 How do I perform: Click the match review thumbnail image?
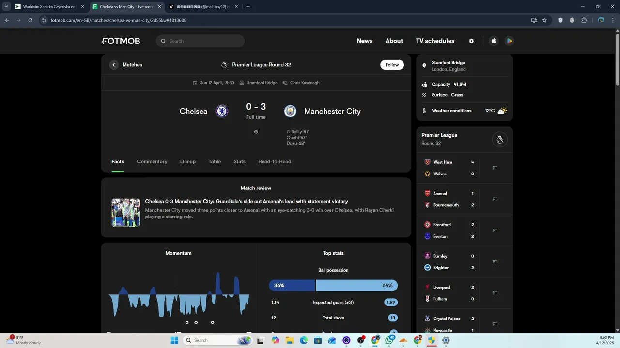tap(126, 213)
